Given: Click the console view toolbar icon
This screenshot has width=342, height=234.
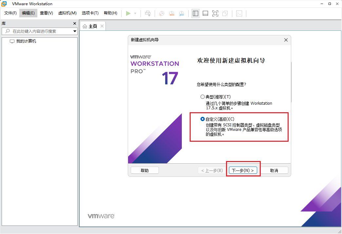Looking at the screenshot, I should pos(239,13).
